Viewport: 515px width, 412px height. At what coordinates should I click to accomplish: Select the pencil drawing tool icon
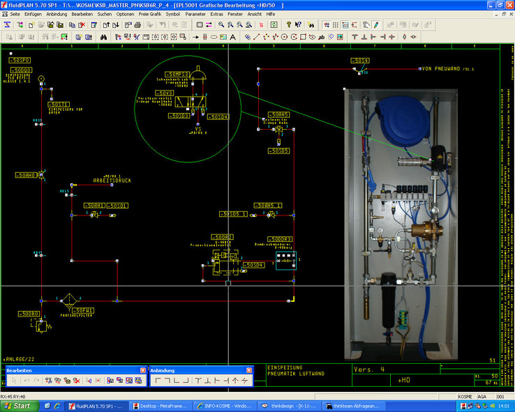(x=375, y=24)
